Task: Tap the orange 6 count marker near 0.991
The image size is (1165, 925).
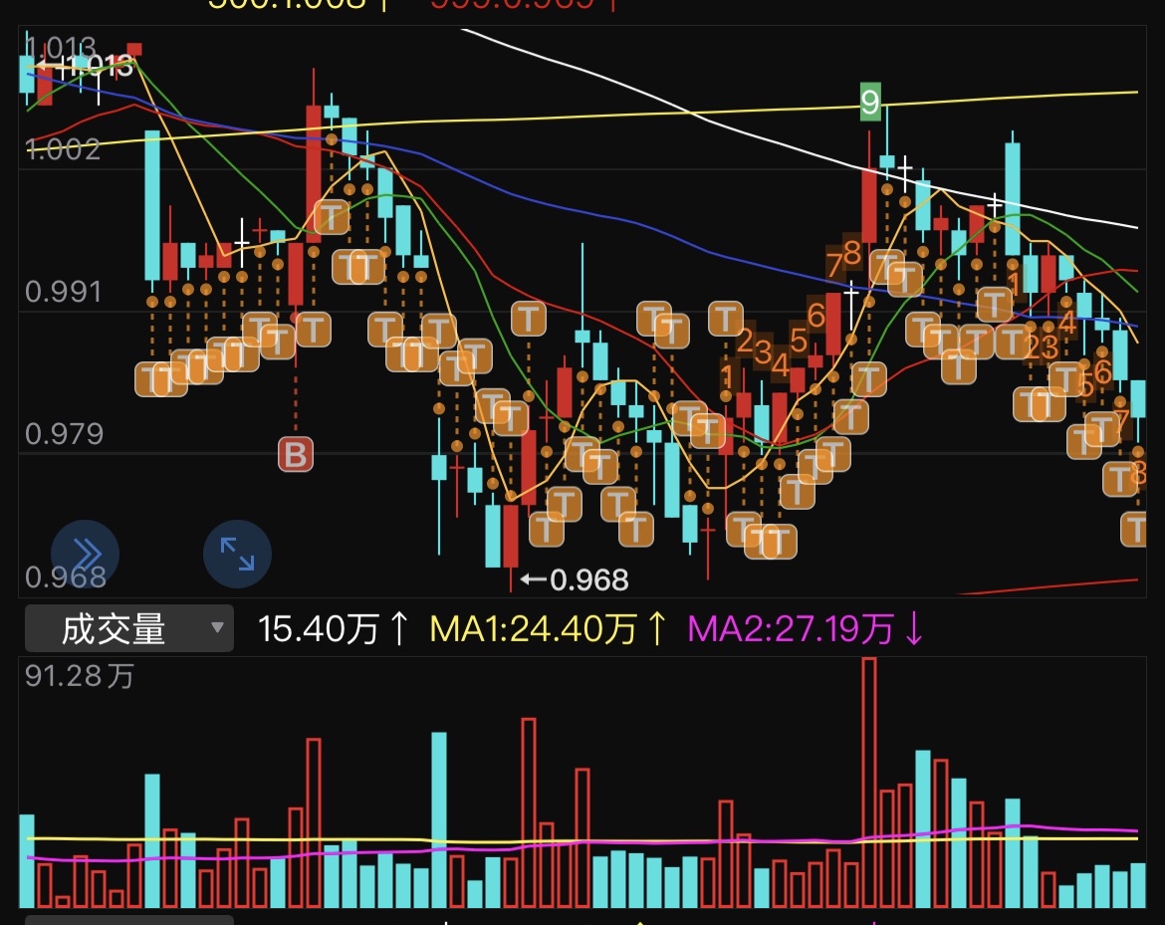Action: 815,316
